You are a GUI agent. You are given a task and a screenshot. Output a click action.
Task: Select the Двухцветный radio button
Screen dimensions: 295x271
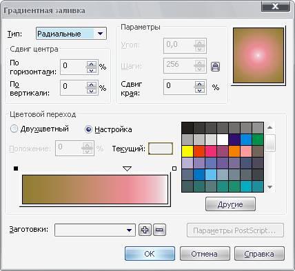pyautogui.click(x=14, y=129)
